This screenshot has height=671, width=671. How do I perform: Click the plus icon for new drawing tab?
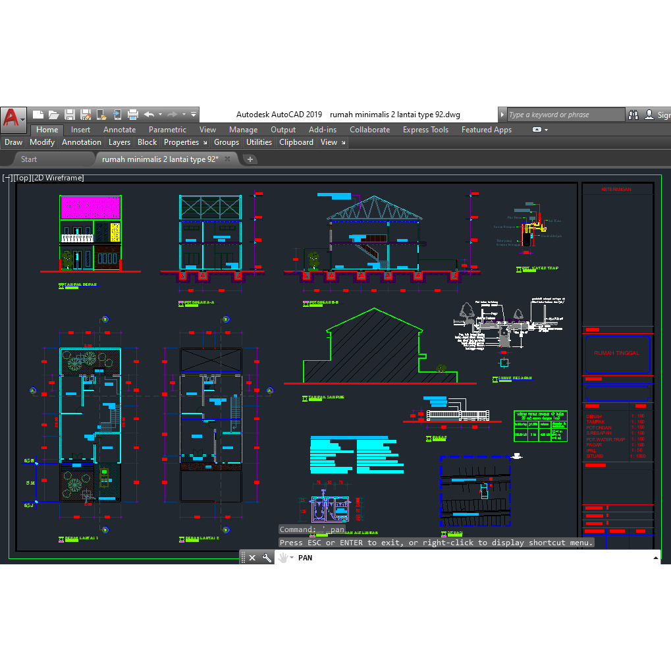click(x=250, y=159)
